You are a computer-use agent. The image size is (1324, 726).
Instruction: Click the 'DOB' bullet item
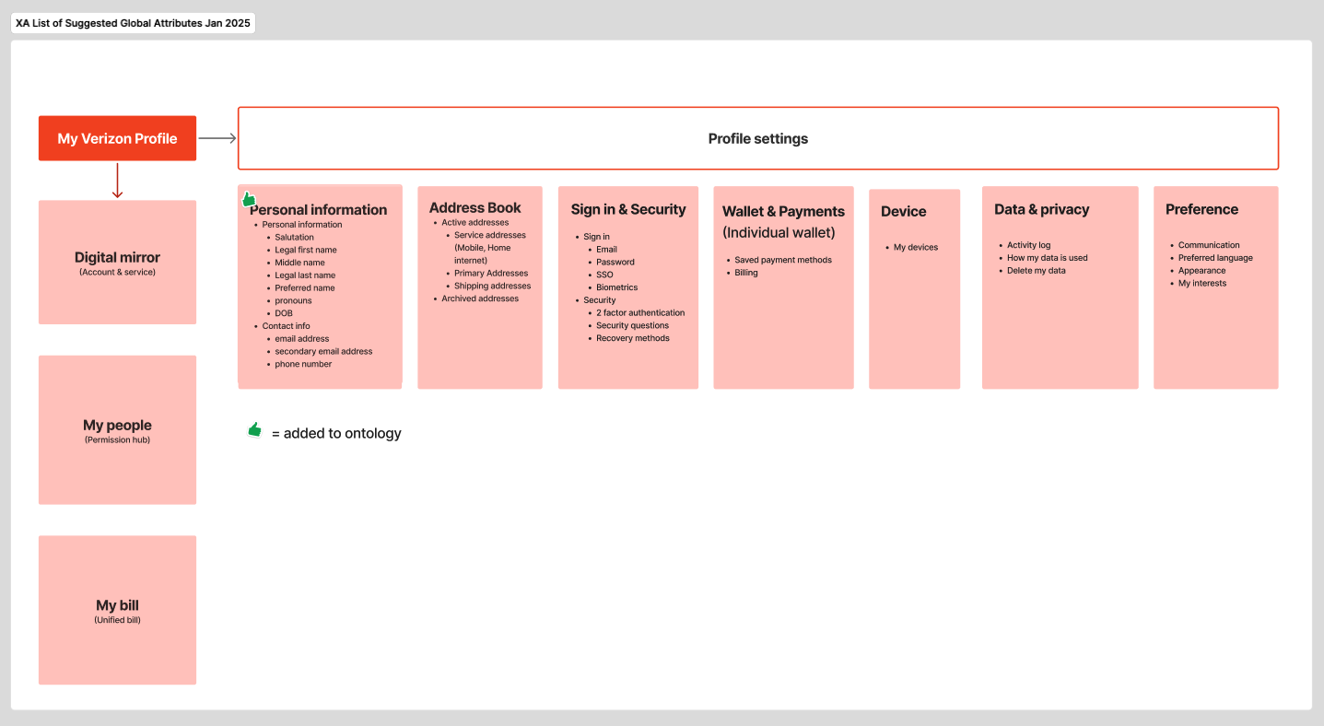click(284, 313)
